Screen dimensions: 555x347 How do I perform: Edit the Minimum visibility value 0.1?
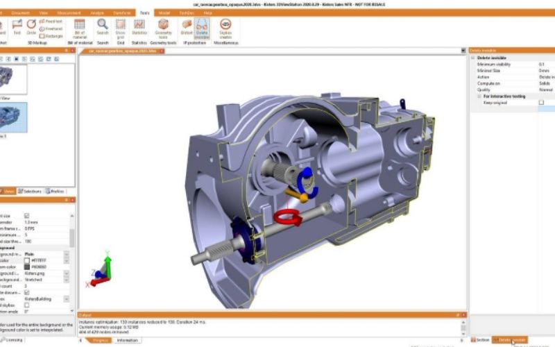click(546, 65)
